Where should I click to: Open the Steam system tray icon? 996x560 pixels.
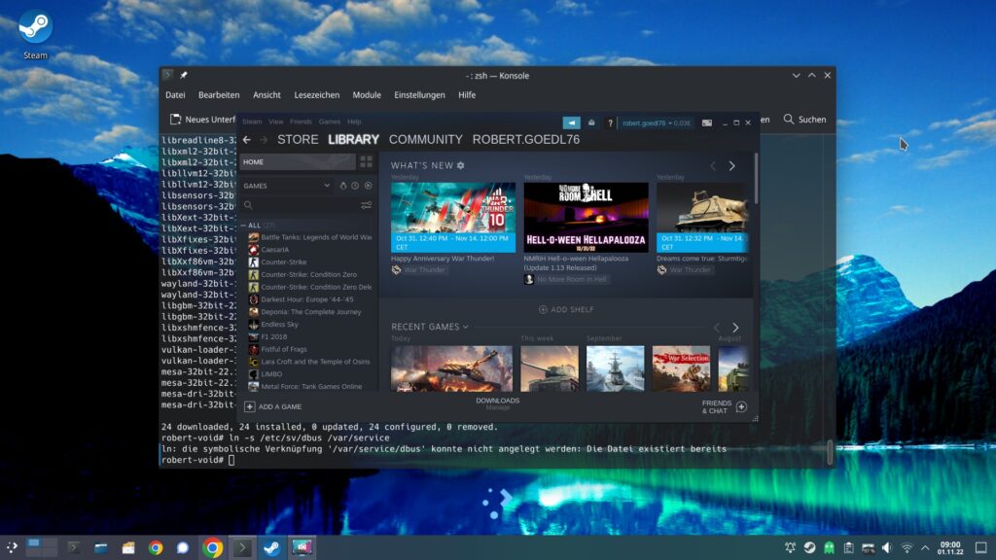[x=809, y=547]
